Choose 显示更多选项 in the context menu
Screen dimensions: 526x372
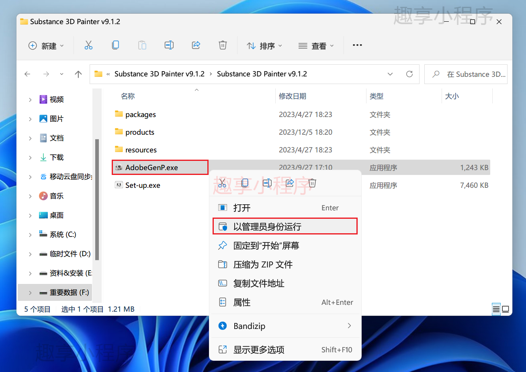[x=285, y=349]
